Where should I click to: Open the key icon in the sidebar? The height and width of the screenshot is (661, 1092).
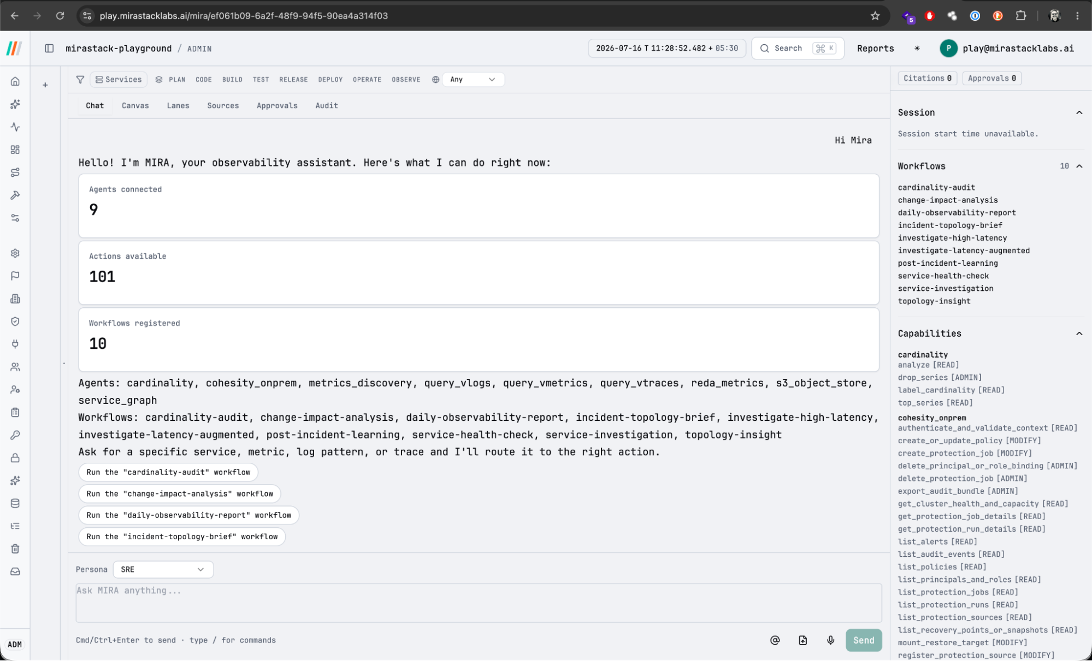pos(15,435)
